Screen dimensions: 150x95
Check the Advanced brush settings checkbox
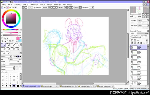[2, 72]
